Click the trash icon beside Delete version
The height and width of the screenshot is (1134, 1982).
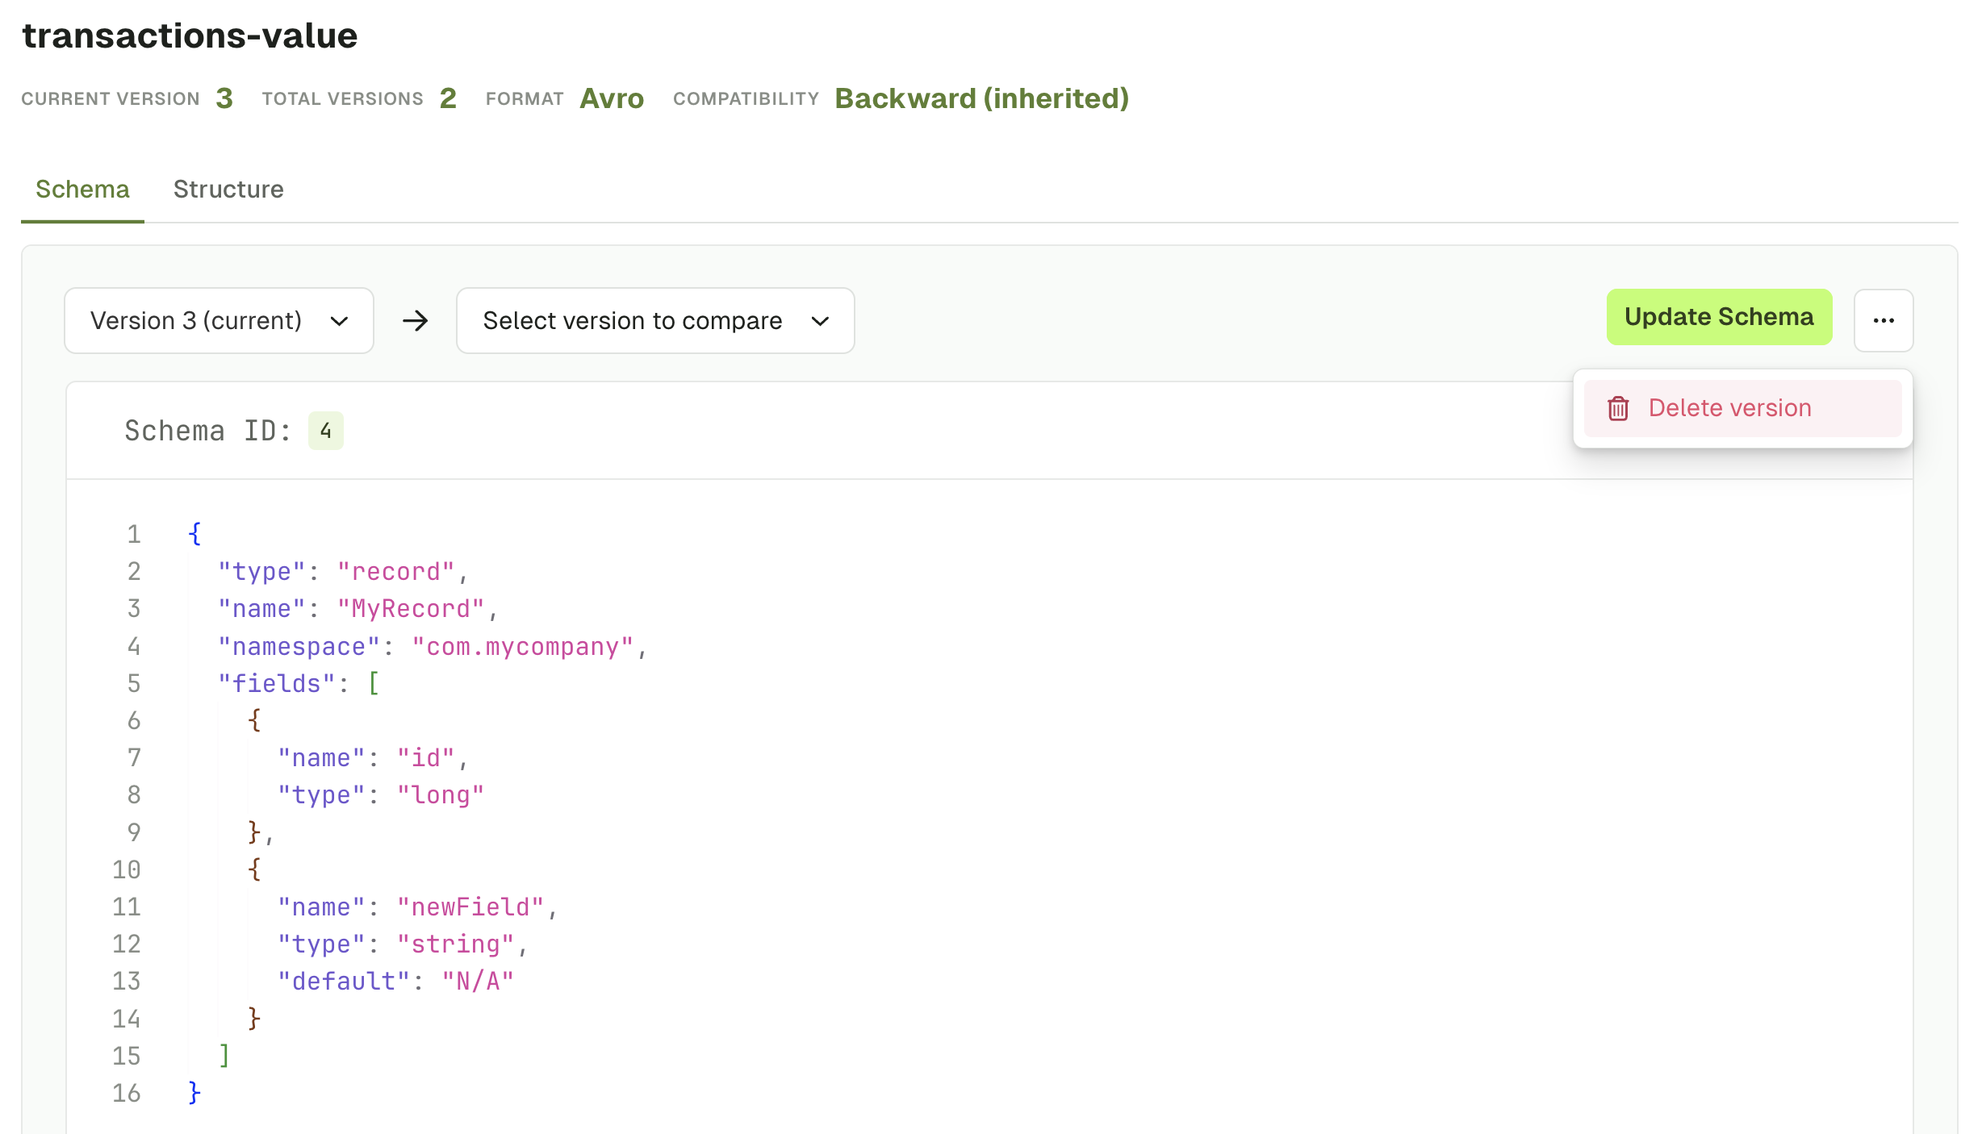[x=1618, y=408]
